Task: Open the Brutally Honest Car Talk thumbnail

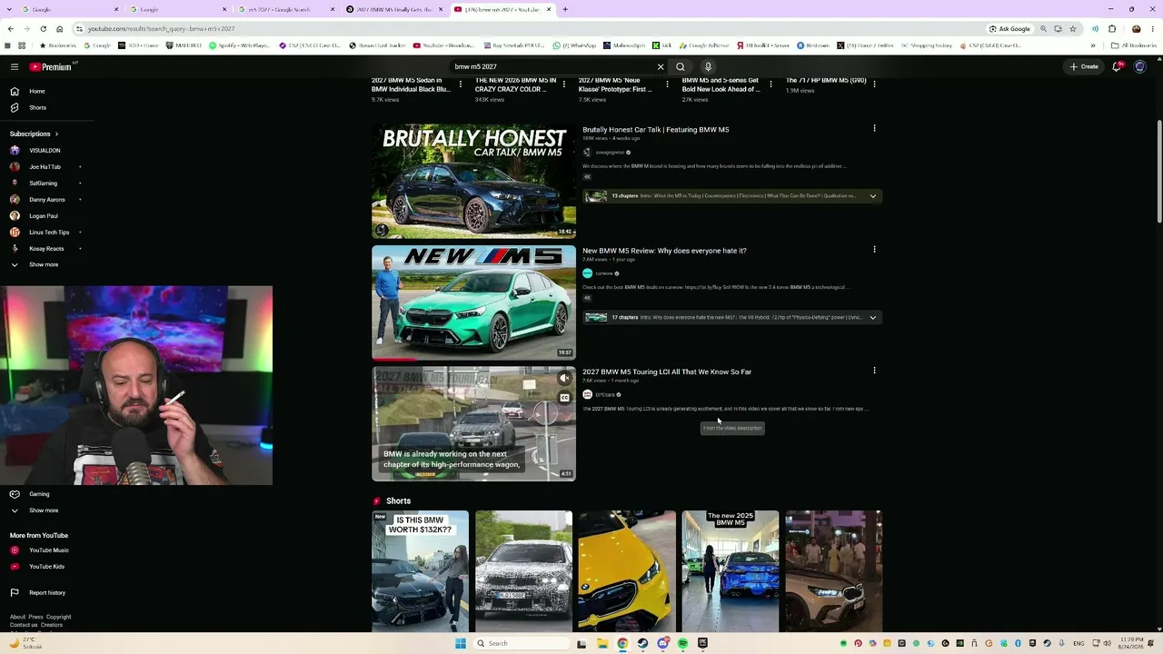Action: click(473, 181)
